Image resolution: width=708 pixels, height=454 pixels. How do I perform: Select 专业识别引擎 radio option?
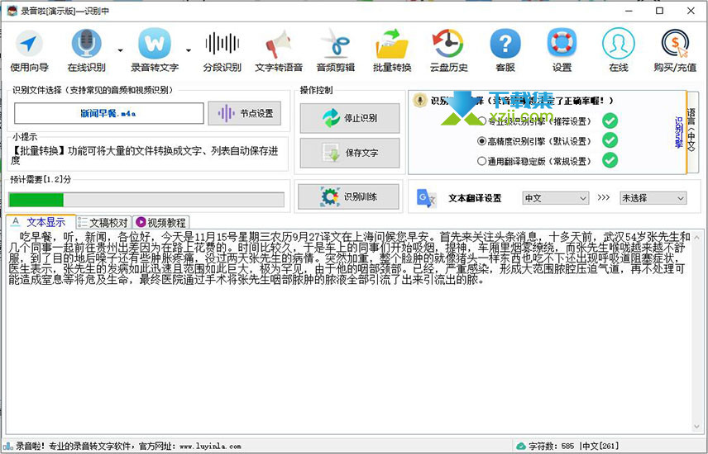coord(482,121)
